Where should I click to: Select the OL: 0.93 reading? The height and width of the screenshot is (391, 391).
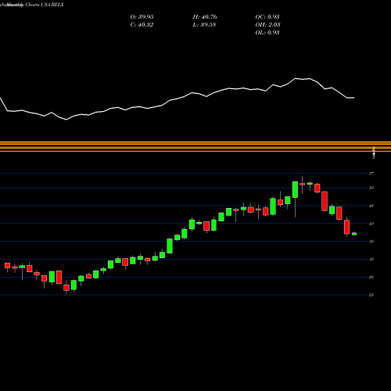coord(267,33)
